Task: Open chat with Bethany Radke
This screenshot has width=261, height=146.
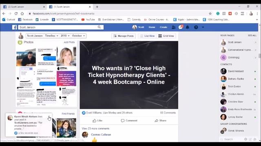Action: click(238, 79)
